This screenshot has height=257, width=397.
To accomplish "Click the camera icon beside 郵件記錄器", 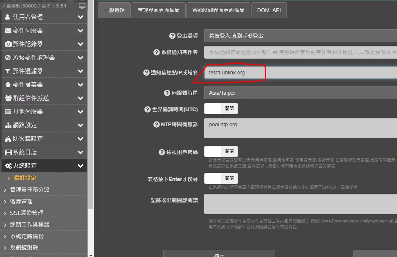I will point(8,44).
